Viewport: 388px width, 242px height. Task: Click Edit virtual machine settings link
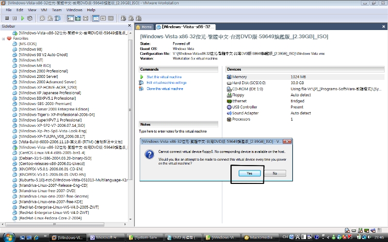pyautogui.click(x=166, y=83)
